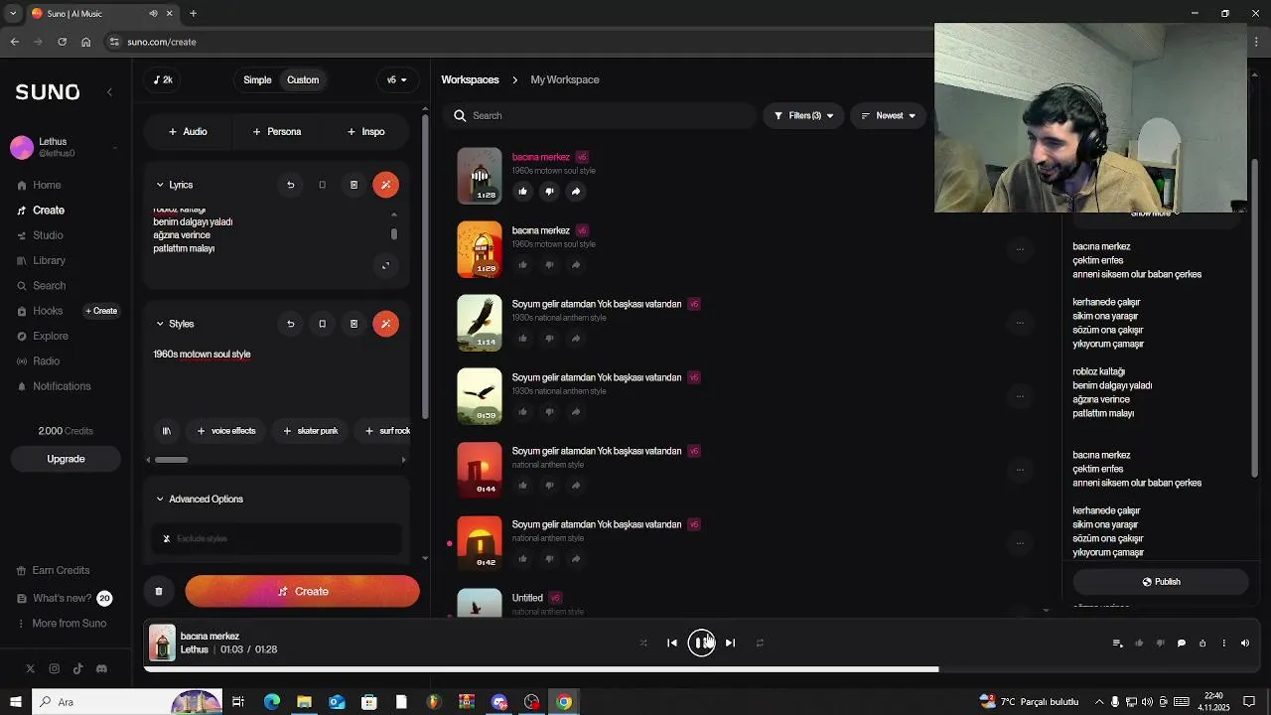
Task: Share the second bacına merkez track
Action: pyautogui.click(x=576, y=265)
